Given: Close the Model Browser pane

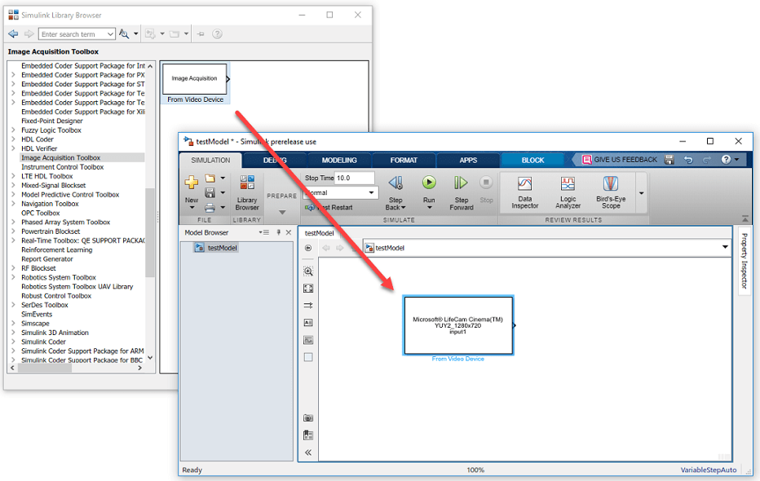Looking at the screenshot, I should (x=289, y=232).
